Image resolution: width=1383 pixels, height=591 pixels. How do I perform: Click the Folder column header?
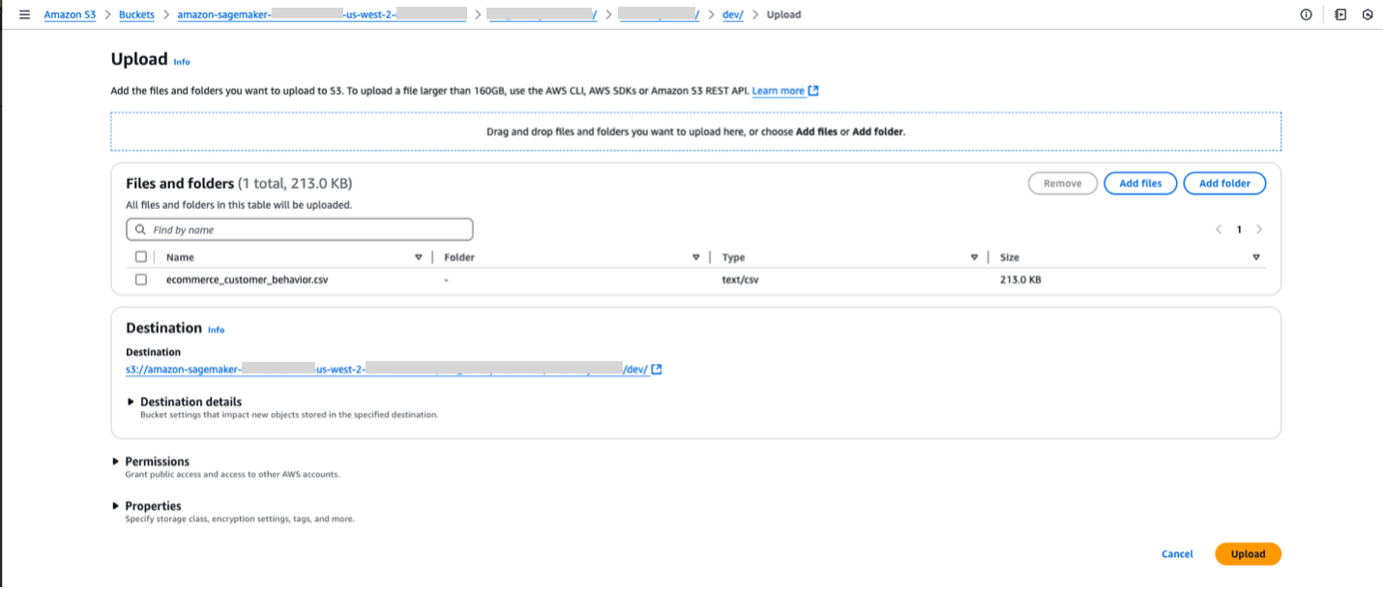coord(459,257)
